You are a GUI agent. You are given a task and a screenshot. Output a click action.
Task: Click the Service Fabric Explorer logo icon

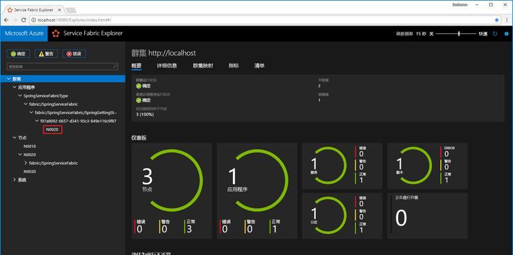56,33
